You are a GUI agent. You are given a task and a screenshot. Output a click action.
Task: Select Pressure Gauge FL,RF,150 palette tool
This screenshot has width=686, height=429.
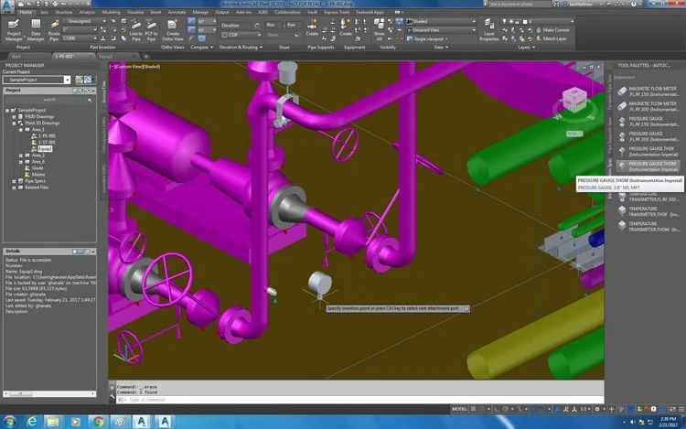coord(648,121)
